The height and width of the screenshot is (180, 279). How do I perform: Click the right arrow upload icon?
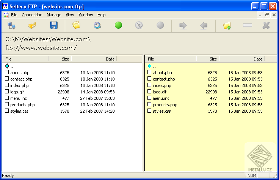click(183, 26)
